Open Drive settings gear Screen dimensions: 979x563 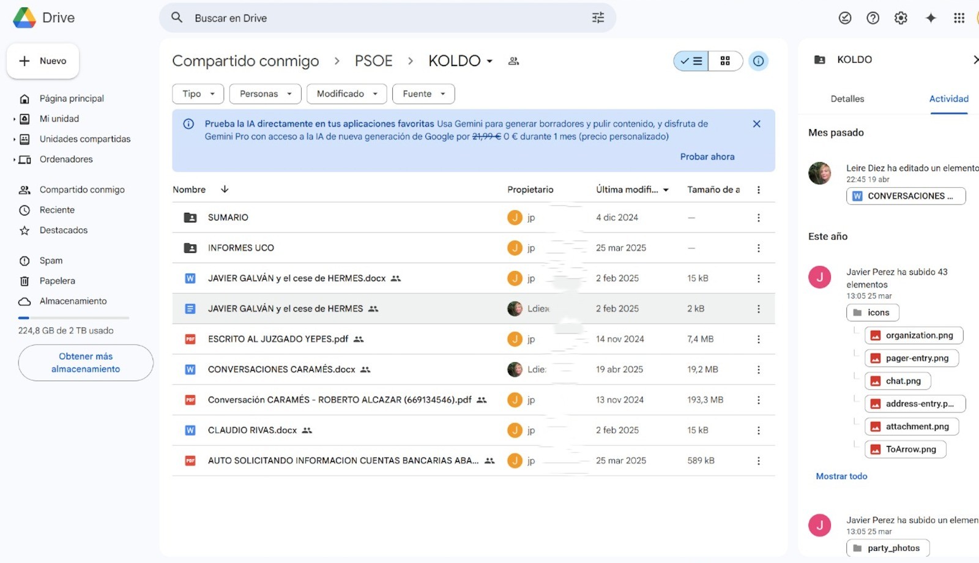coord(901,18)
